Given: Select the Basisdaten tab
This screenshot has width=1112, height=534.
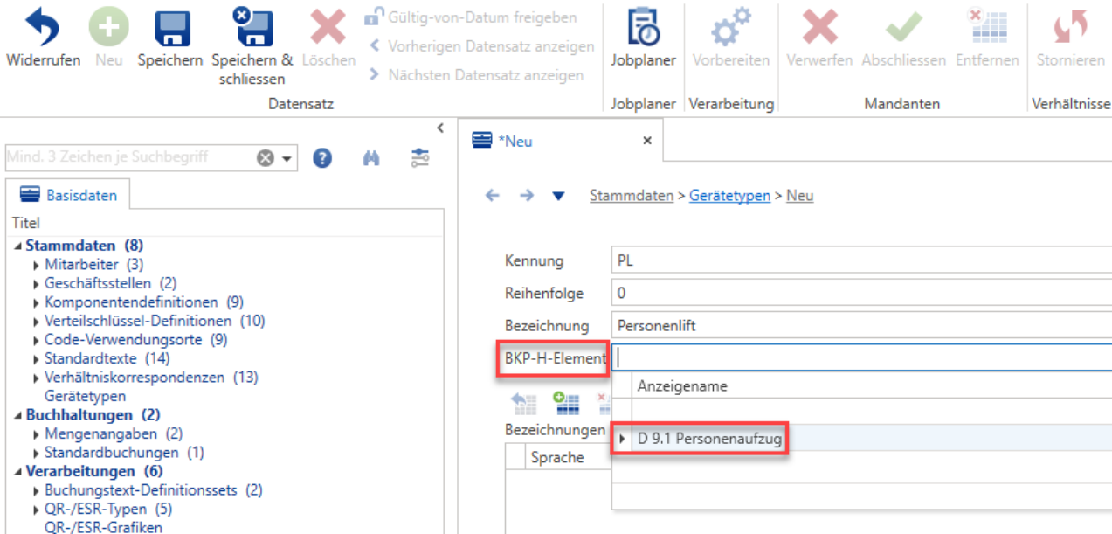Looking at the screenshot, I should click(68, 195).
